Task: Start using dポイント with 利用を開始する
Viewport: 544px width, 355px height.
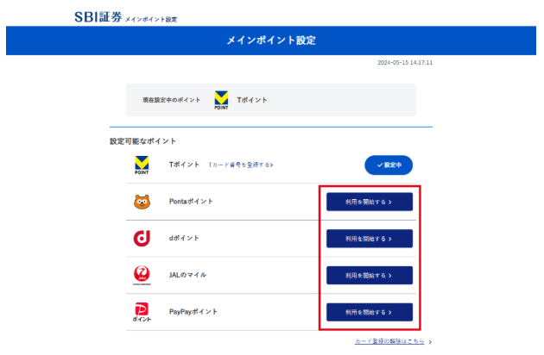Action: [370, 239]
